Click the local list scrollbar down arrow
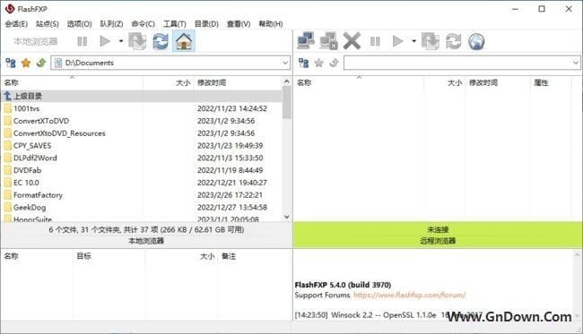This screenshot has width=583, height=334. (286, 217)
